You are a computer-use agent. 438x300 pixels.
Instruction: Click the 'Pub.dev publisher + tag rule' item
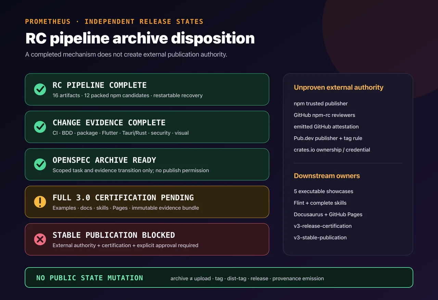(328, 138)
